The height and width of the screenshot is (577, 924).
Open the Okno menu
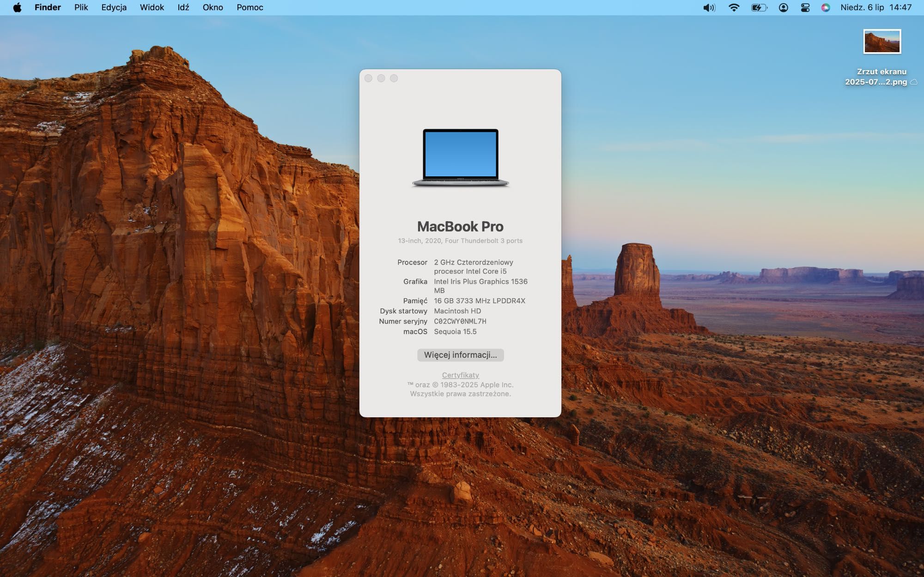click(x=213, y=7)
